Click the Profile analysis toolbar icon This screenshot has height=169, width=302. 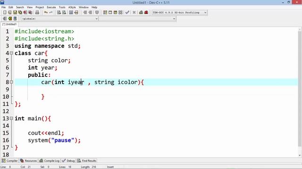(141, 13)
